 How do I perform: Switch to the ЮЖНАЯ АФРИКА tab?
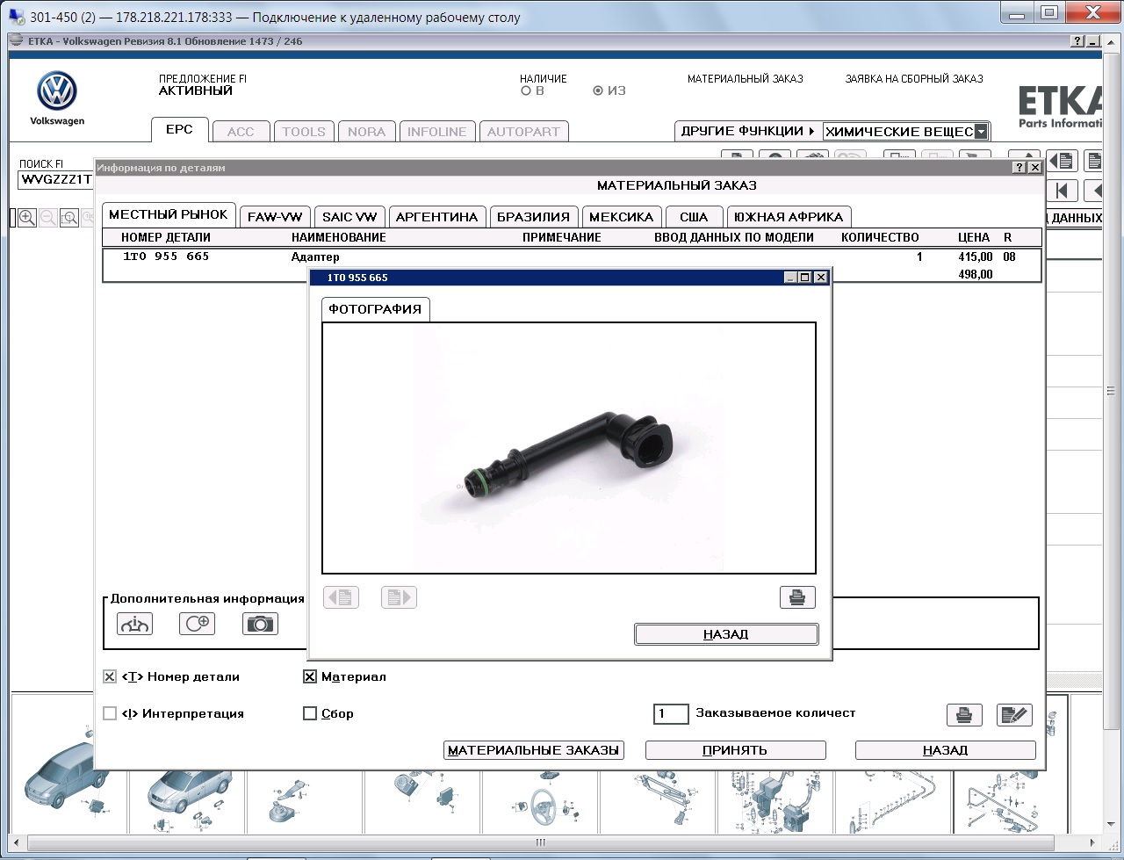pos(789,217)
